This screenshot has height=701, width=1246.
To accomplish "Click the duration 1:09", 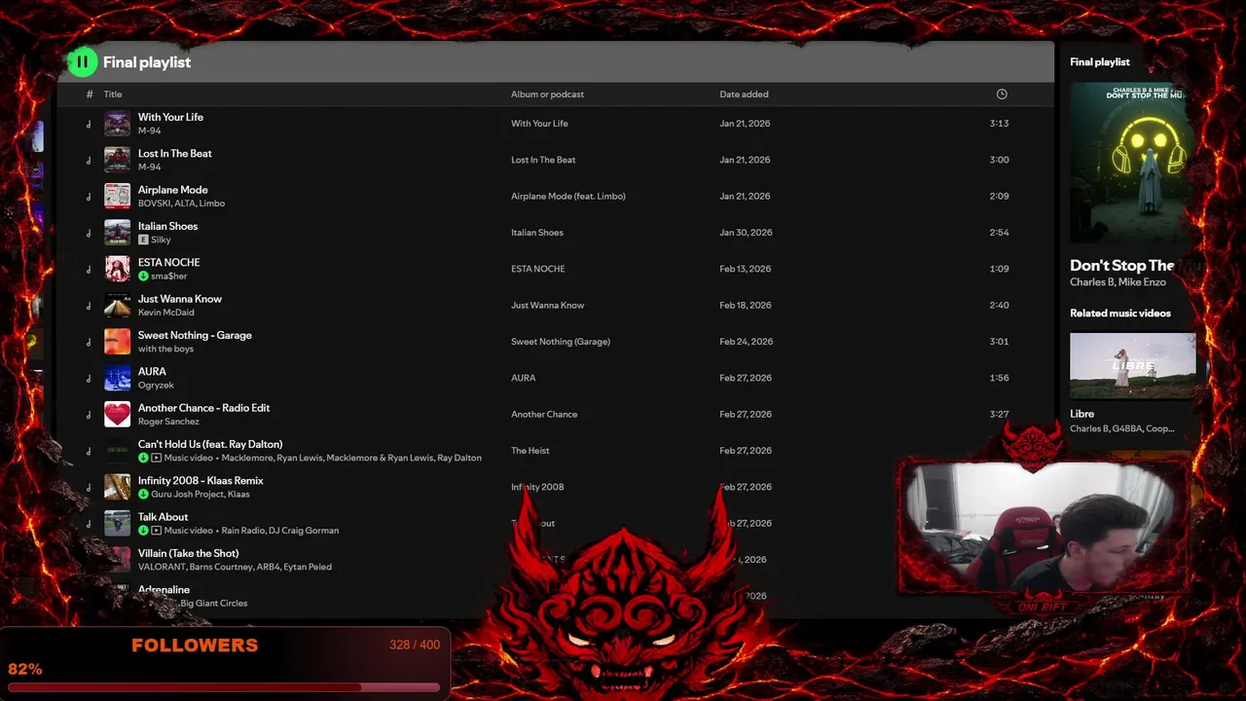I will (999, 269).
